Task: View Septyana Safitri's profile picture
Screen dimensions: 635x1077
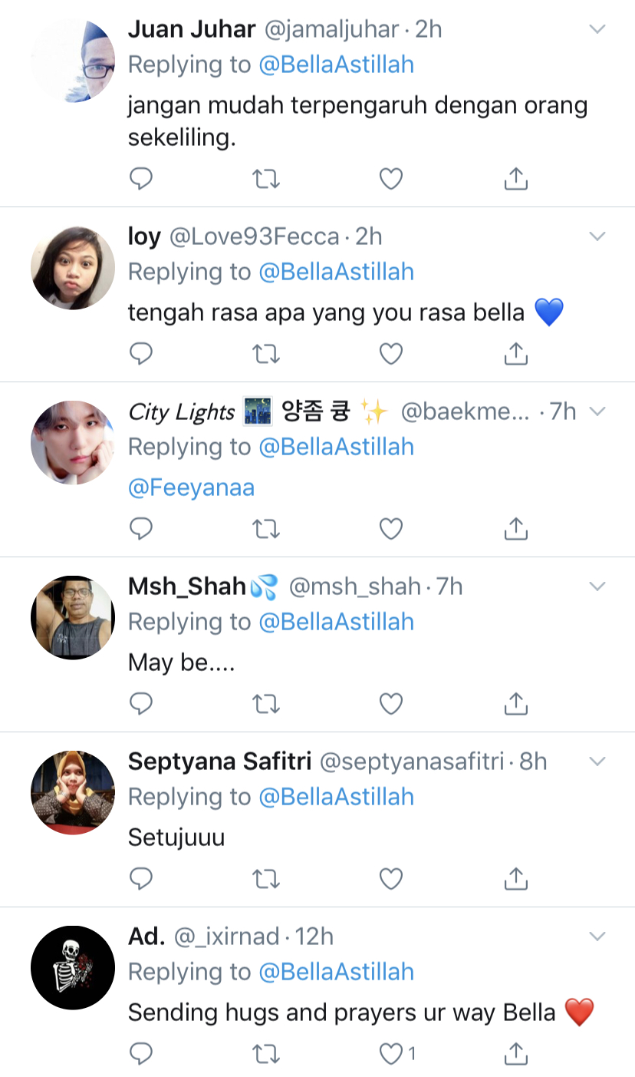Action: (73, 793)
